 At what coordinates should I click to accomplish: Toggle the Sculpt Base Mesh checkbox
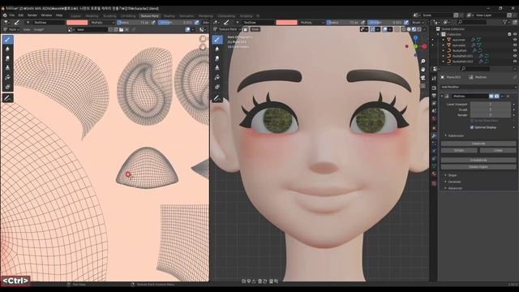(472, 121)
